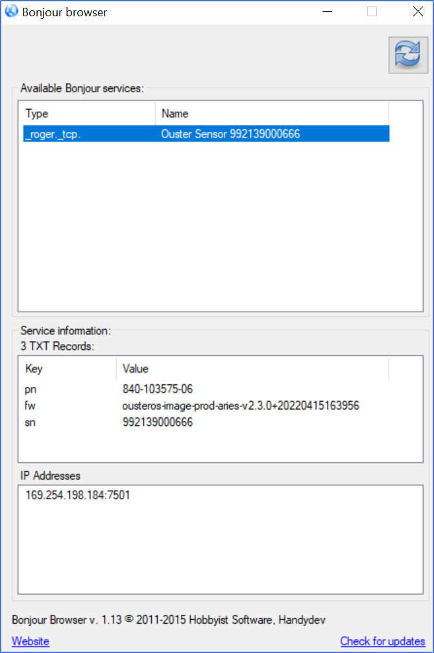The height and width of the screenshot is (653, 434).
Task: Click the Bonjour browser globe icon in title bar
Action: [x=11, y=11]
